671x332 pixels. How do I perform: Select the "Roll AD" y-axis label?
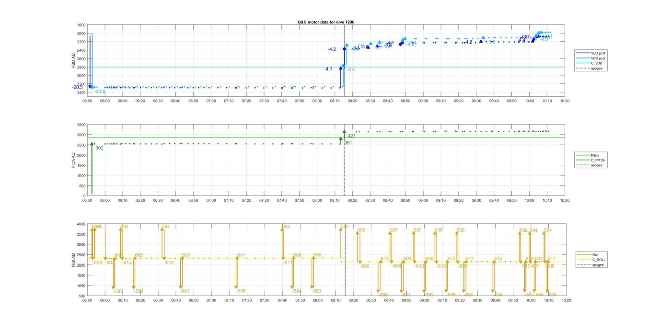point(73,259)
